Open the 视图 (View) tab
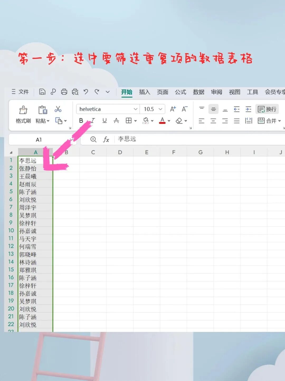The width and height of the screenshot is (285, 381). point(235,92)
